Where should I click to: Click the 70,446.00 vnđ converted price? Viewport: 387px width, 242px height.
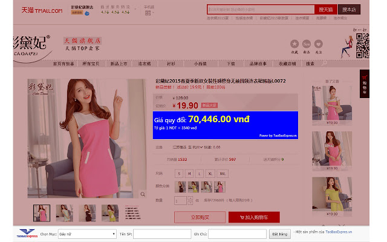coord(219,119)
